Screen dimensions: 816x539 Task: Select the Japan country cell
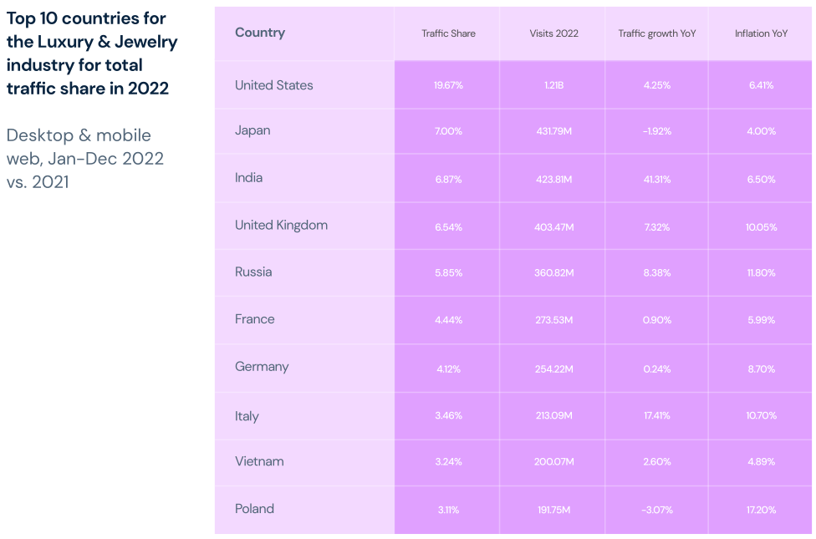[x=252, y=130]
